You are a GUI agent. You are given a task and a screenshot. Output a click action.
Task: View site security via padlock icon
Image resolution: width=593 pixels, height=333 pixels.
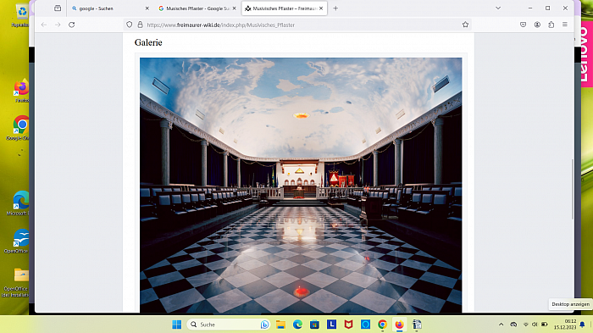(x=140, y=25)
